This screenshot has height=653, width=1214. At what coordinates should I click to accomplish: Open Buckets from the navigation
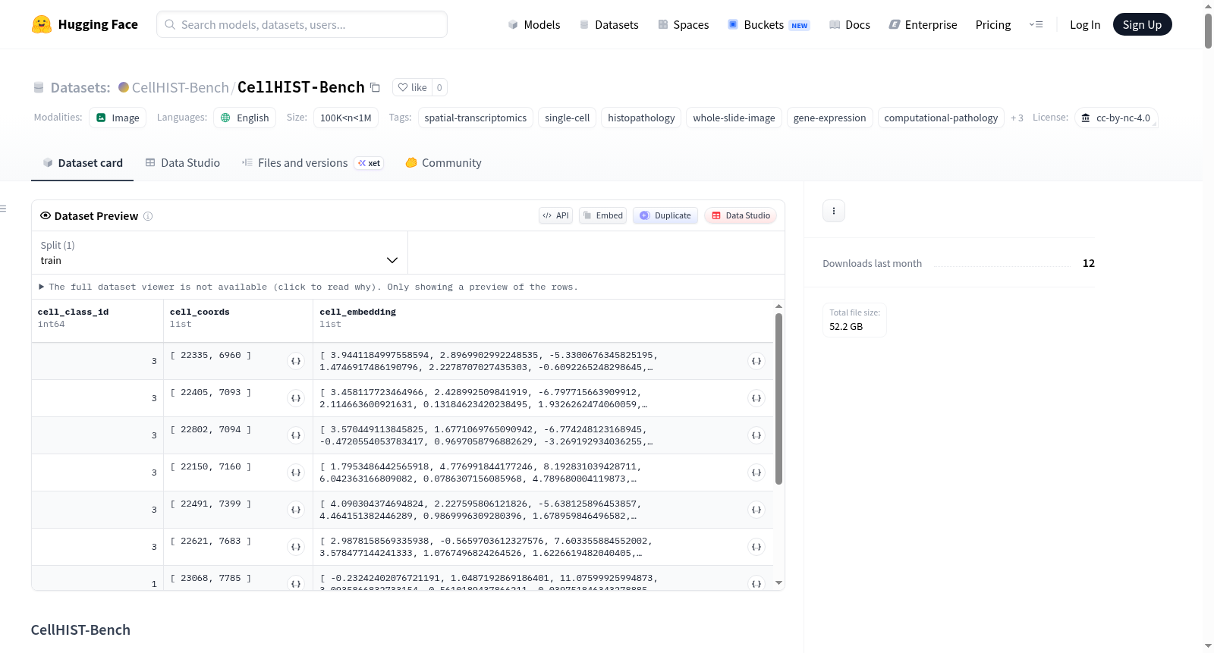[x=769, y=24]
